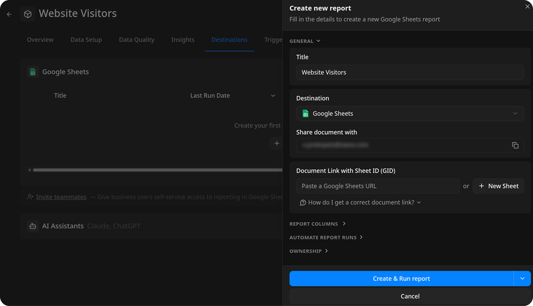Click the Claude, ChatGPT label
Viewport: 533px width, 306px height.
(x=114, y=226)
